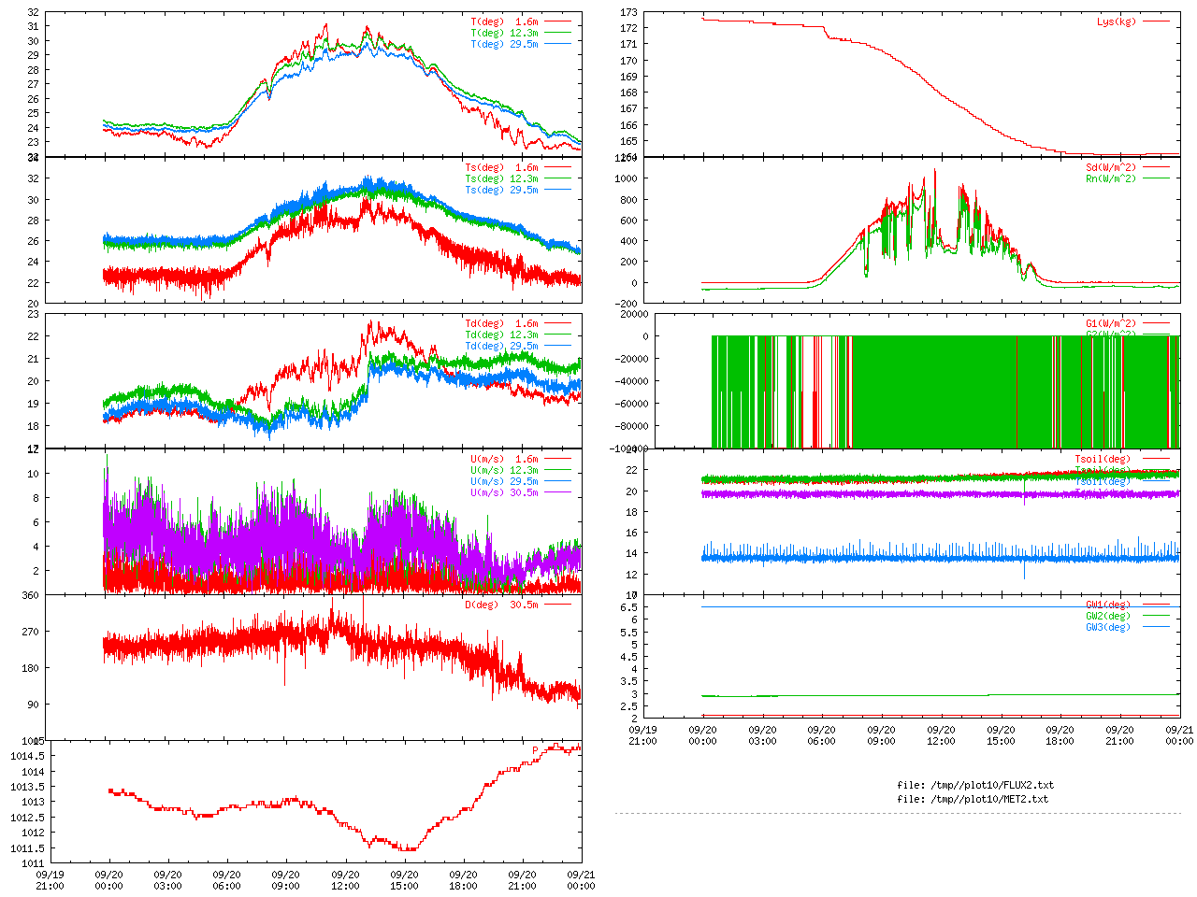Click the "T(deg) 1.6m" legend label

coord(505,21)
